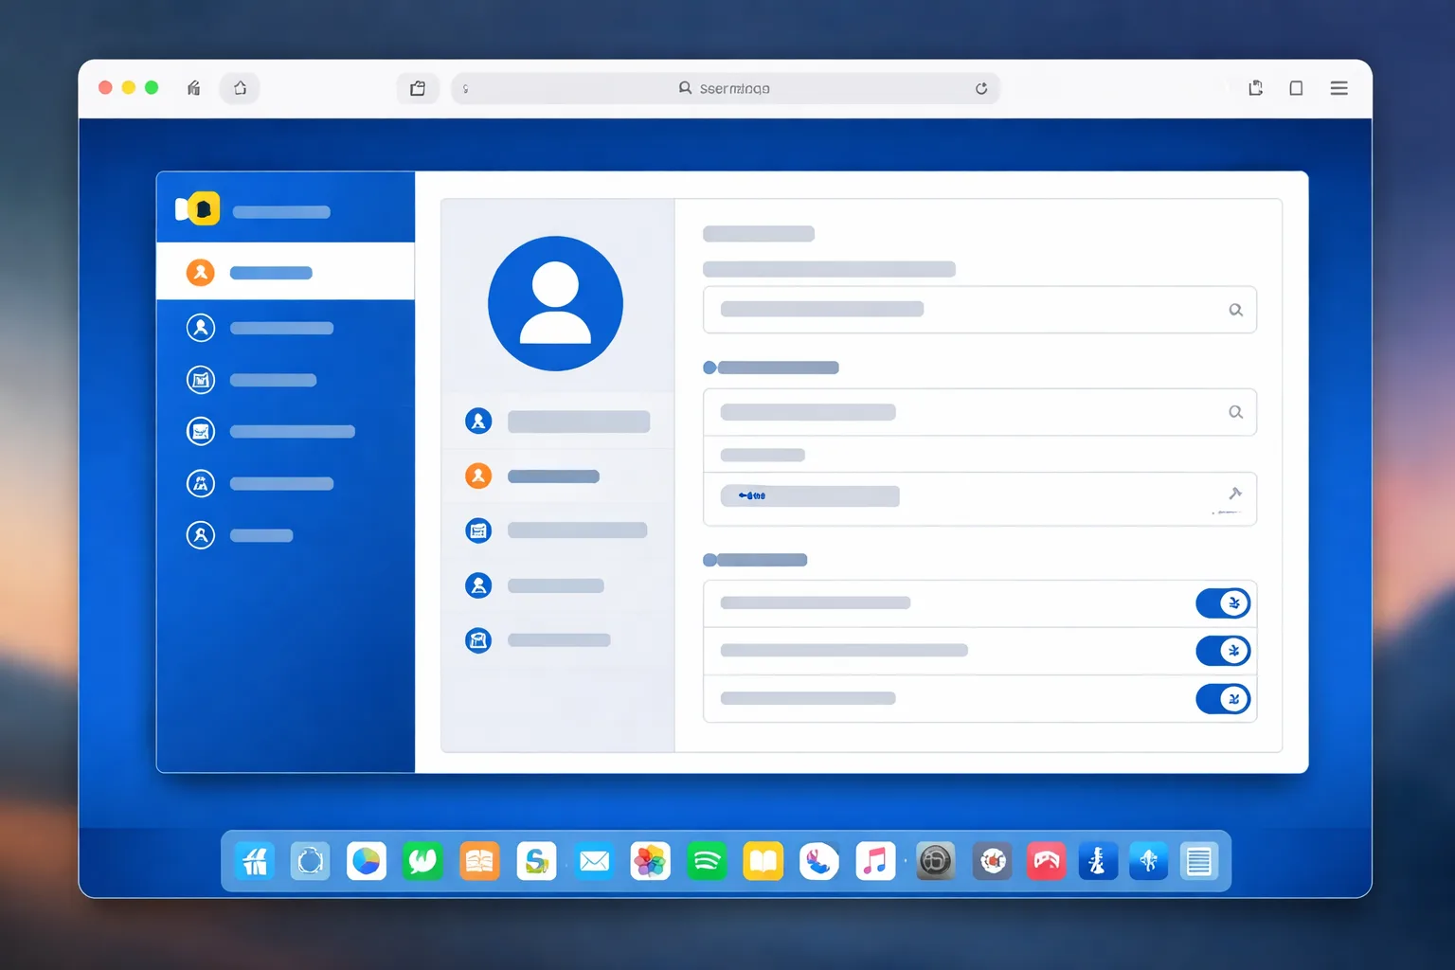Open the hamburger menu in browser toolbar
Screen dimensions: 1455x970
[x=1338, y=88]
